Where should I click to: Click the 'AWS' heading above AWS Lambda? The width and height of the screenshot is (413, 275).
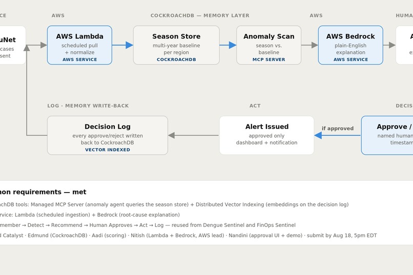tap(58, 15)
